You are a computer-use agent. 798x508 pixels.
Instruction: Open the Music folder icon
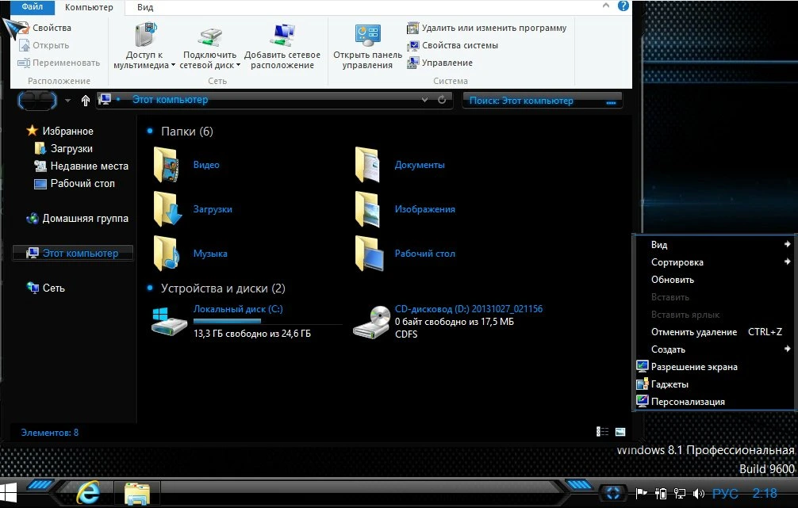167,254
